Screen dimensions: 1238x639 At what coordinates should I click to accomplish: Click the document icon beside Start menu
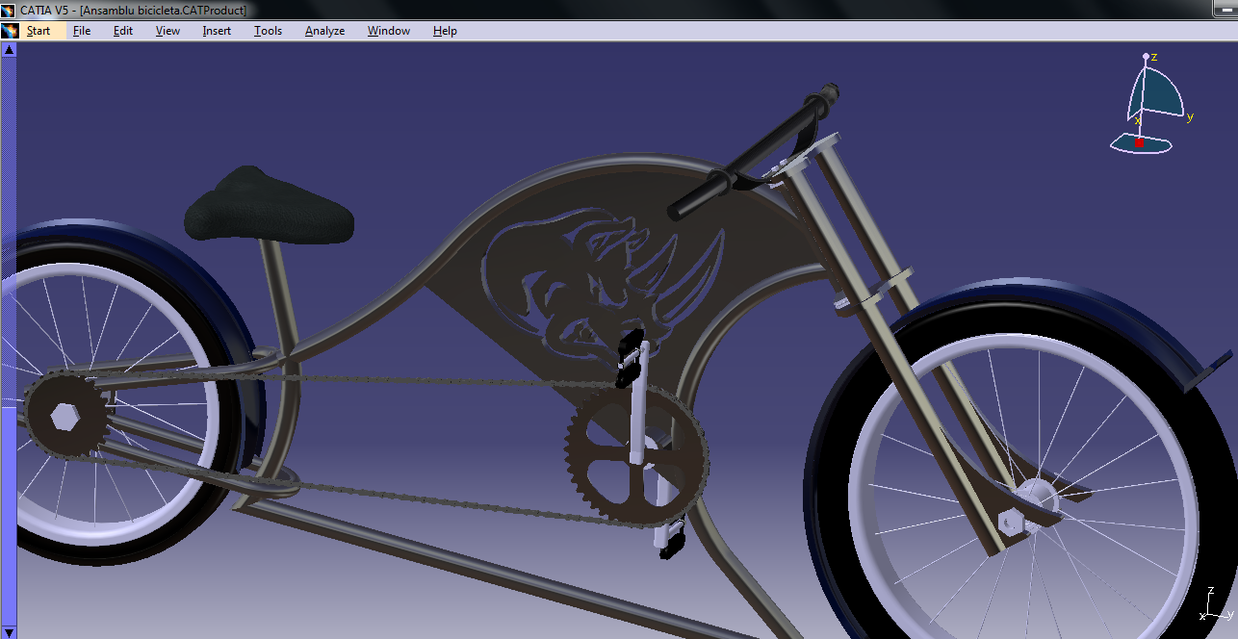pos(10,31)
